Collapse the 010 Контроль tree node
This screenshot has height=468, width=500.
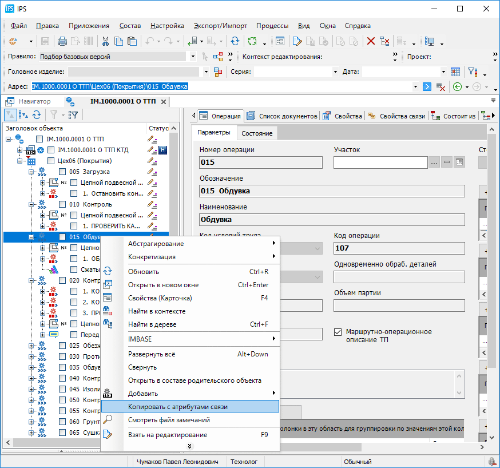[31, 204]
